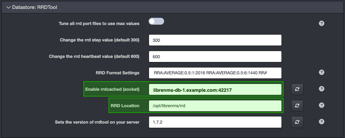The height and width of the screenshot is (138, 345).
Task: Click the 'Sets the version of rrdtool' label
Action: tap(97, 122)
